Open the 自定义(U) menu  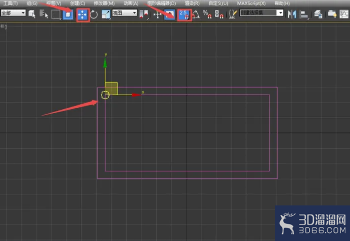(218, 4)
